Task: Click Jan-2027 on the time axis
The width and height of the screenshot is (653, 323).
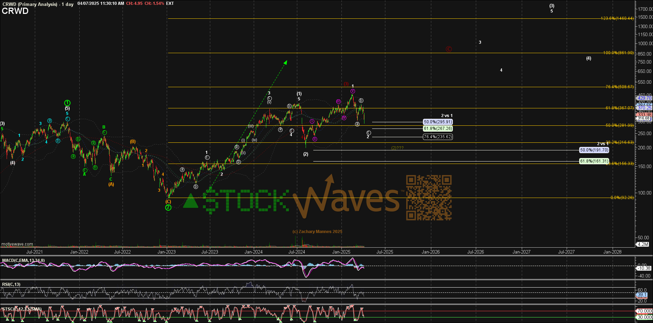Action: click(x=521, y=252)
